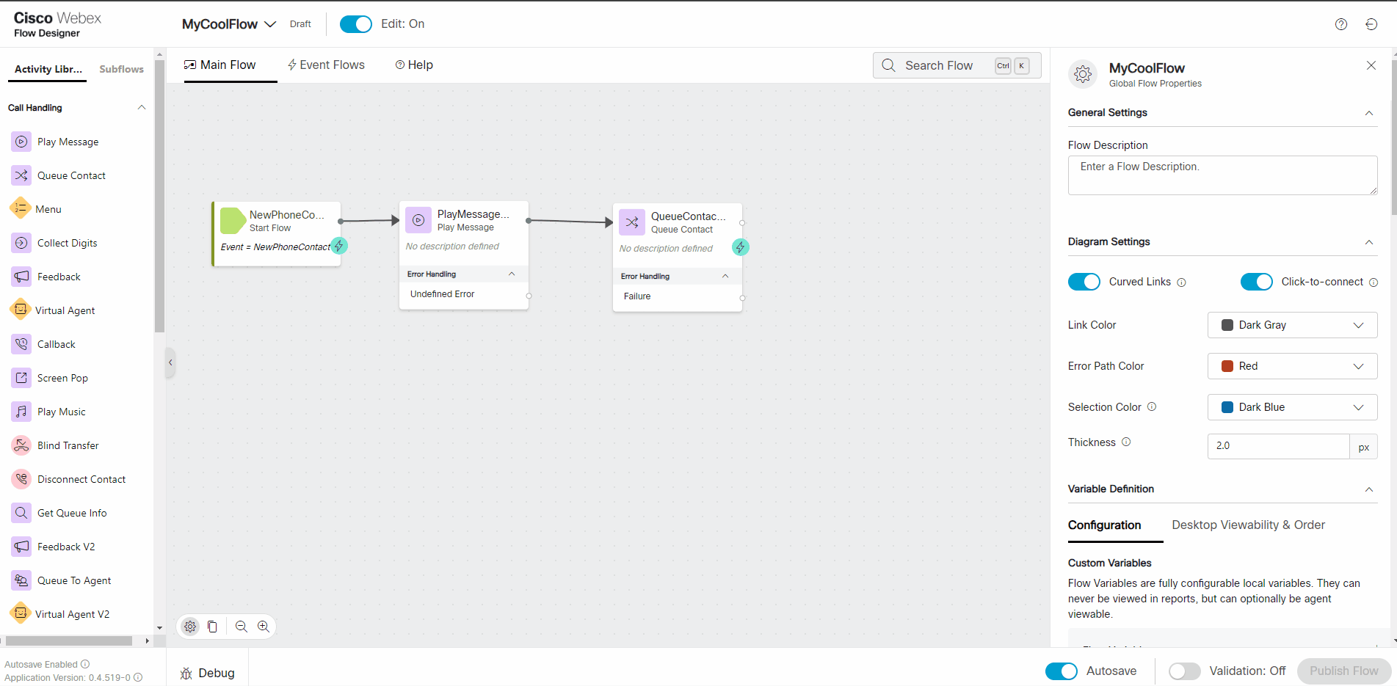
Task: Click the Play Message activity icon
Action: click(x=21, y=142)
